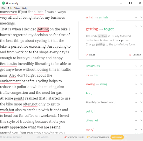The height and width of the screenshot is (141, 143).
Task: Dismiss the 'point, I' suggestion
Action: coord(141,111)
